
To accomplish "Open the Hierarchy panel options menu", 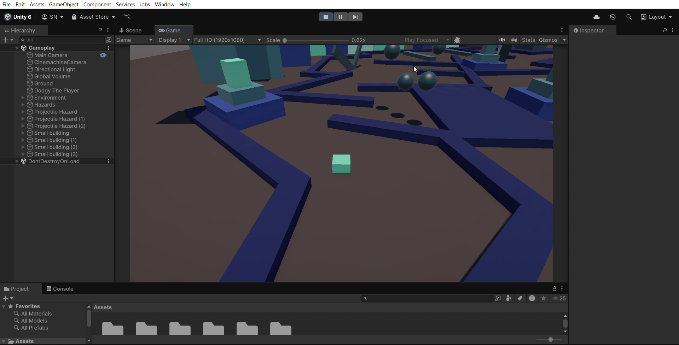I will (108, 30).
